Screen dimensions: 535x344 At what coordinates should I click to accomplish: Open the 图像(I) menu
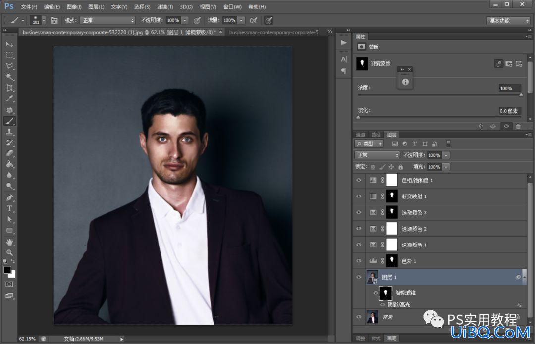click(74, 7)
